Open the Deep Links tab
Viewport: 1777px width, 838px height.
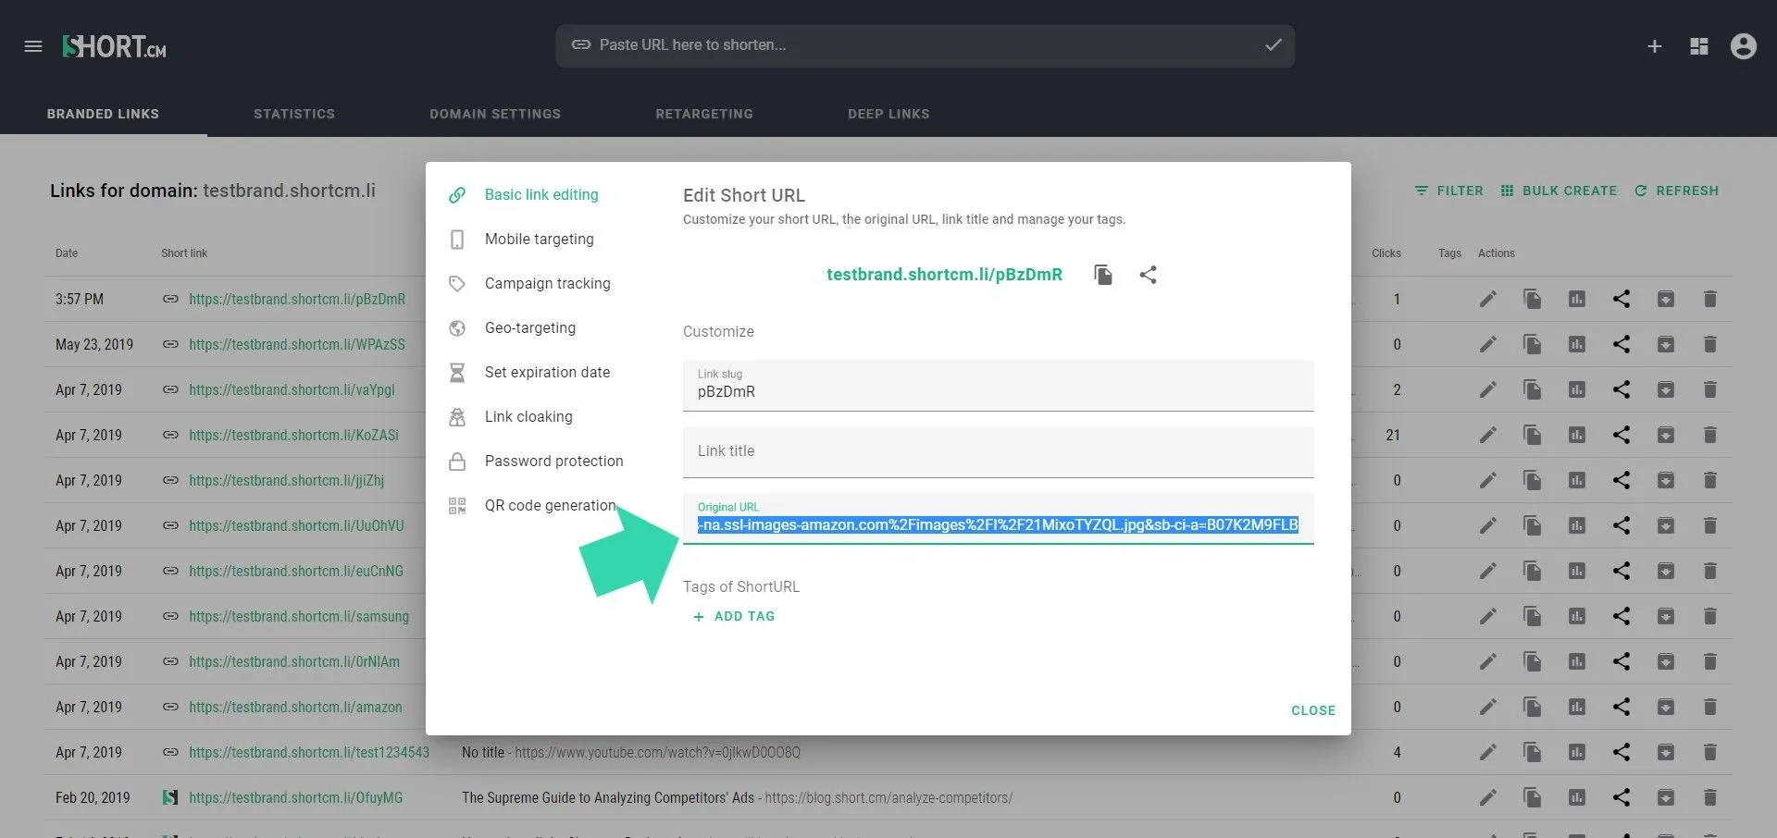coord(888,114)
